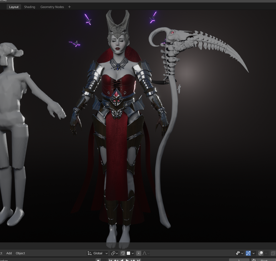Switch to the Layout workspace tab
Viewport: 276px width, 261px height.
14,7
